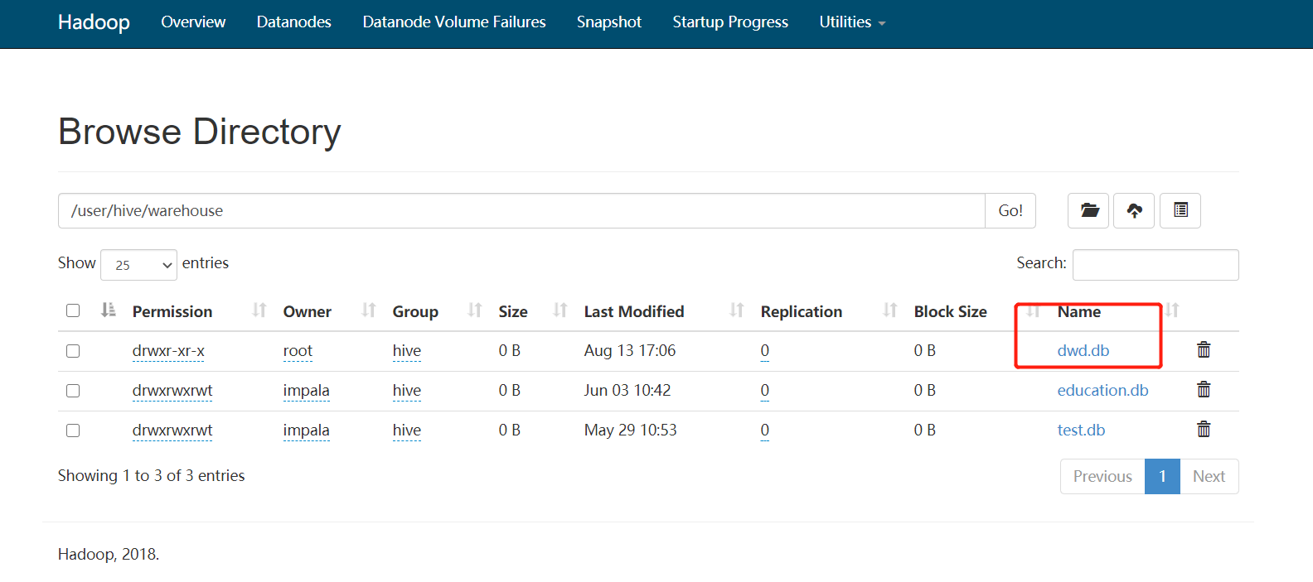This screenshot has height=582, width=1313.
Task: Sort table by Permission column sort icon
Action: click(259, 310)
